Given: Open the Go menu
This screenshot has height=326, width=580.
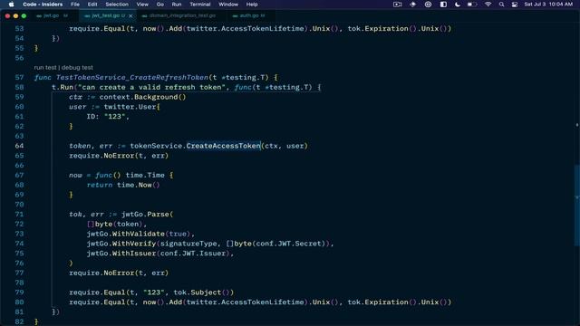Looking at the screenshot, I should click(x=160, y=5).
